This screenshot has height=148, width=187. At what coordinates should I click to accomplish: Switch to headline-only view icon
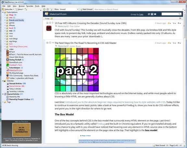[149, 14]
